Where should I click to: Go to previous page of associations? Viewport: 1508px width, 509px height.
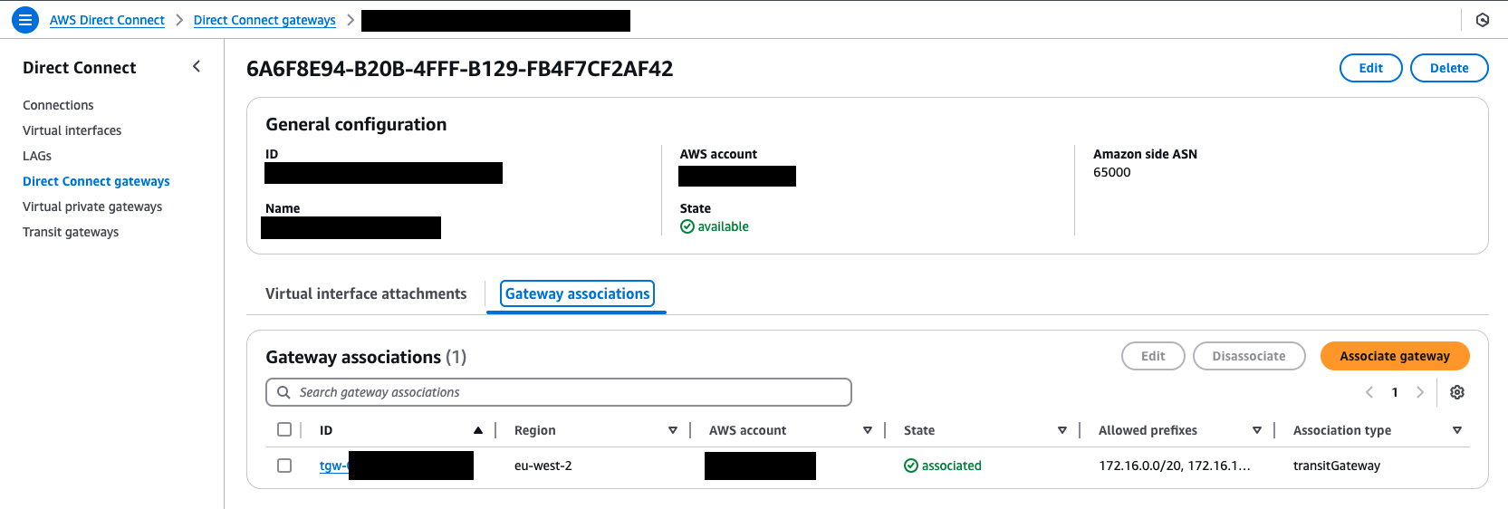[x=1369, y=392]
